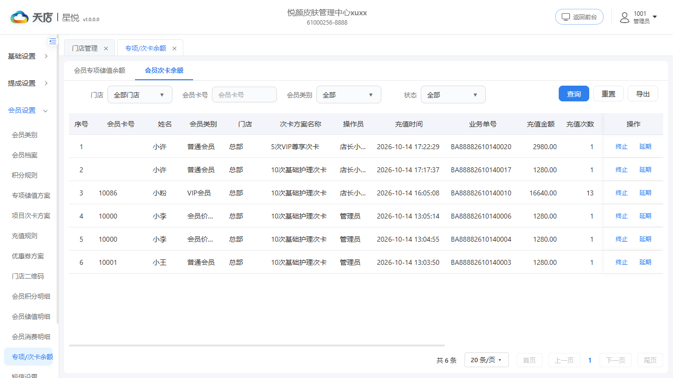673x378 pixels.
Task: Click 延期 for order BA88882610140003
Action: pos(645,262)
